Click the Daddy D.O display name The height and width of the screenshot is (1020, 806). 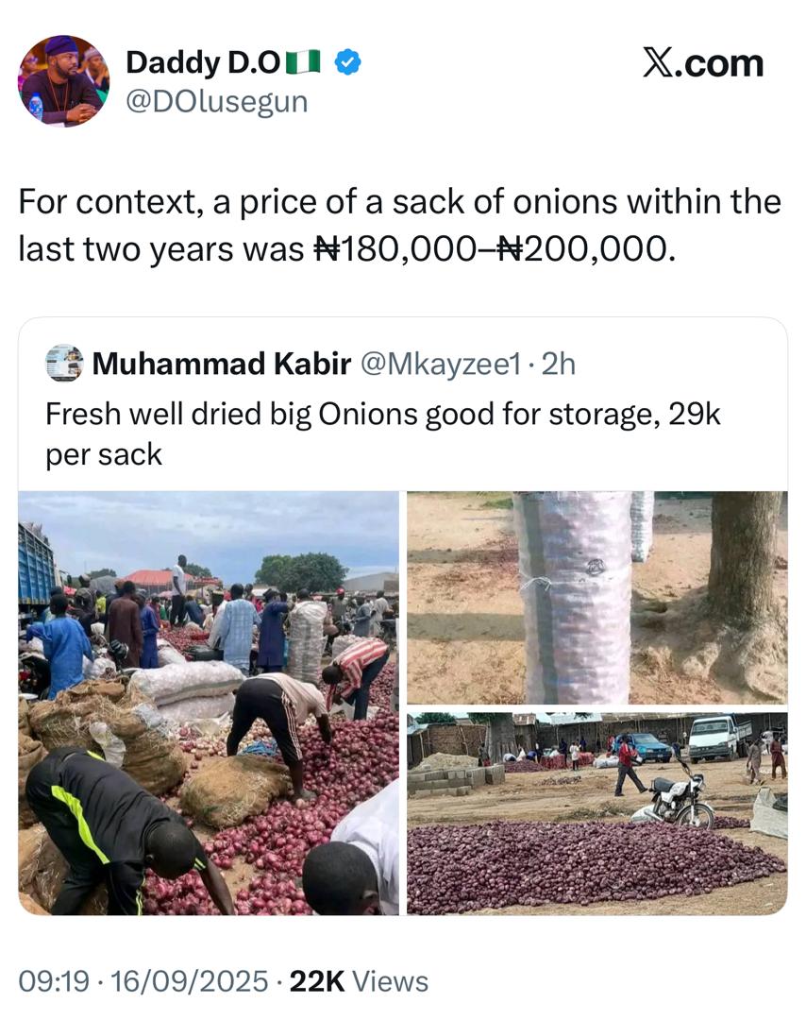[x=203, y=64]
